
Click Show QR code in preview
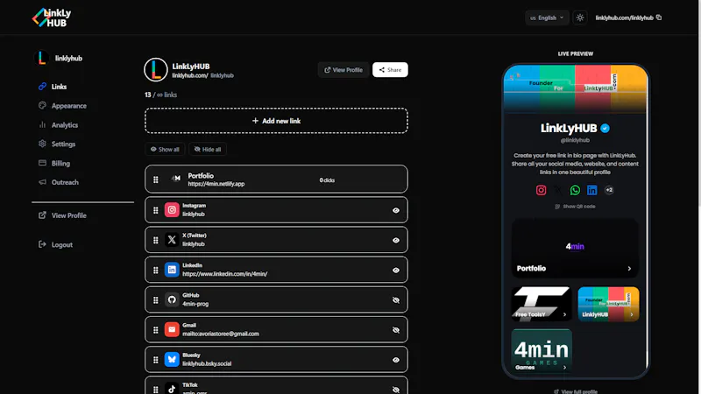click(x=575, y=207)
